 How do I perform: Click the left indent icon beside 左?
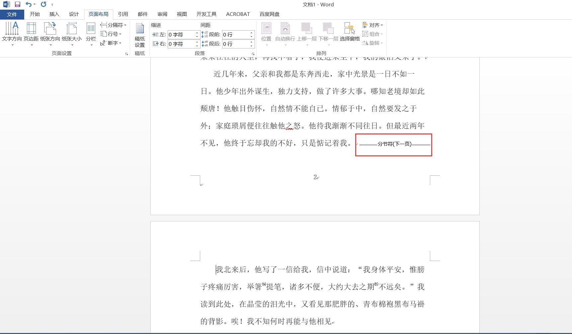(x=155, y=35)
